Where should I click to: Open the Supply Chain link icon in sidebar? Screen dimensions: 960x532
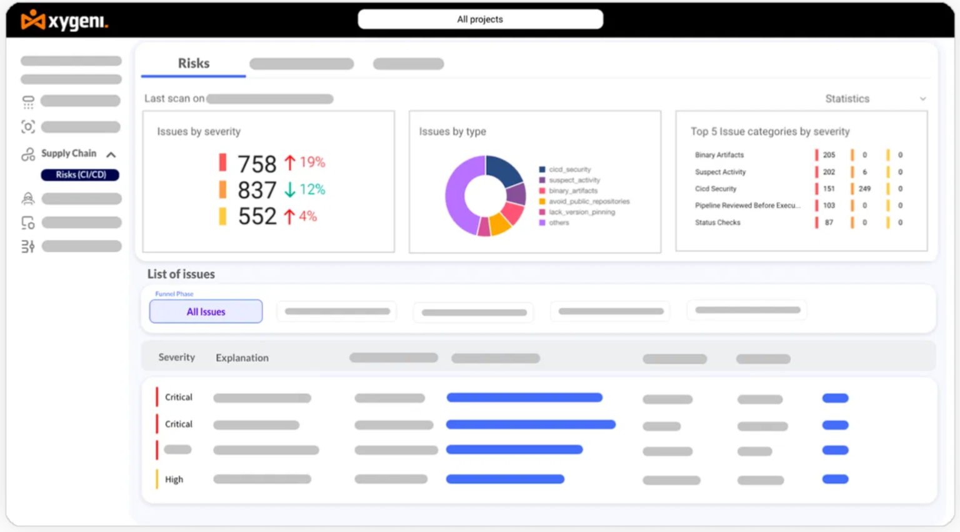click(28, 154)
